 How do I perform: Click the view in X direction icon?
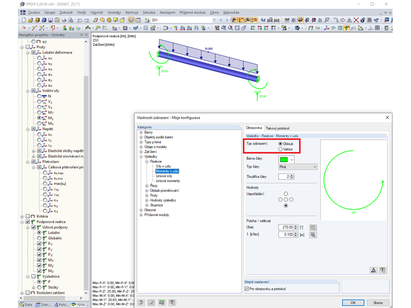252,28
